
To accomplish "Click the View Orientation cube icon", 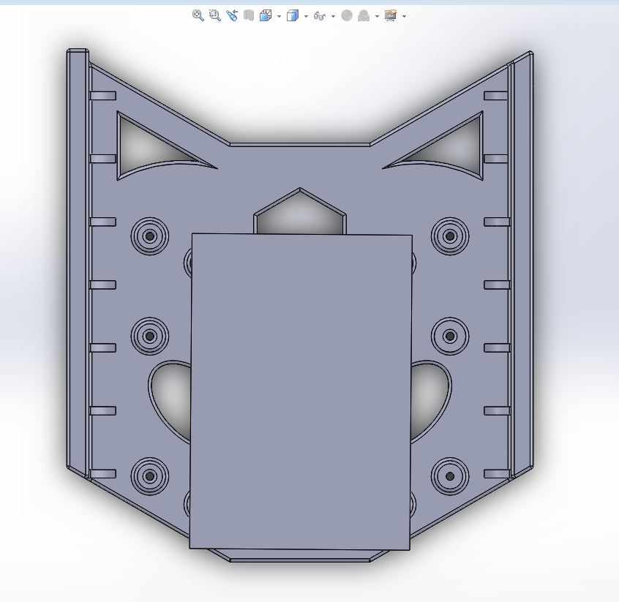I will (x=266, y=15).
